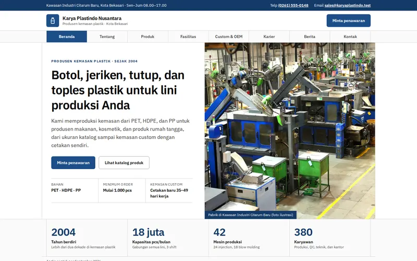Select the PRODUSEN KEMASAN PLASTIK eyebrow text

[x=94, y=61]
